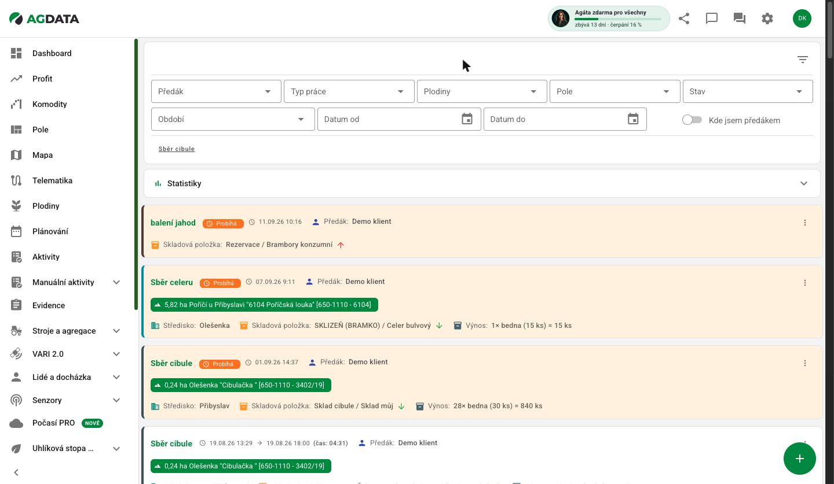Open the Předák dropdown
The width and height of the screenshot is (834, 484).
click(x=216, y=91)
